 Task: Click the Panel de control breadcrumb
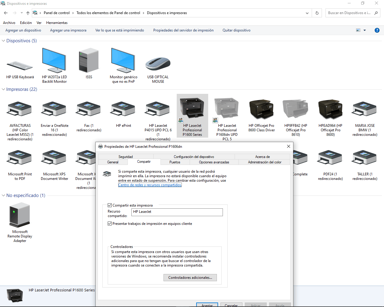click(57, 13)
